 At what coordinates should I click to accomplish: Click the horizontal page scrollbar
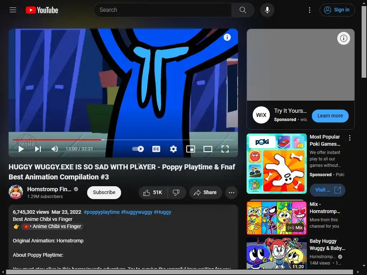pos(180,272)
